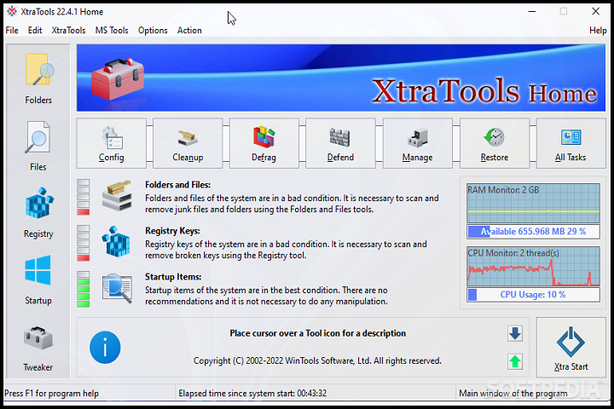Start the Defrag task
Image resolution: width=614 pixels, height=409 pixels.
[264, 143]
